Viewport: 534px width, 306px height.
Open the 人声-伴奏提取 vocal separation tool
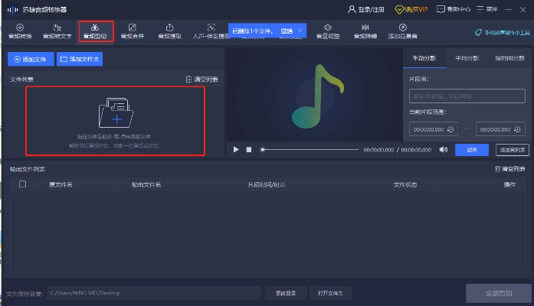tap(211, 31)
